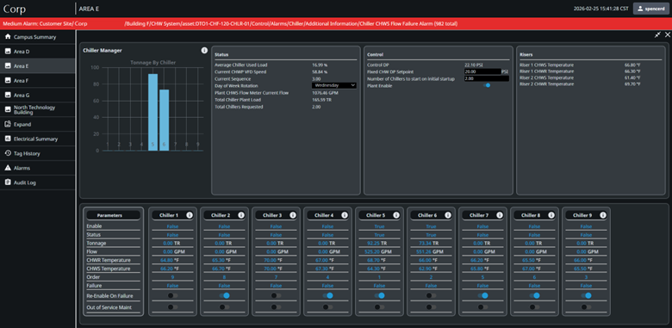Click Chiller 7 Enable False value

pyautogui.click(x=483, y=226)
